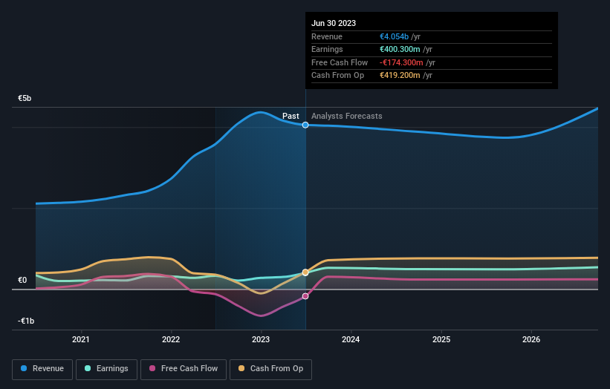Viewport: 610px width, 389px height.
Task: Toggle the Free Cash Flow legend button
Action: point(184,369)
